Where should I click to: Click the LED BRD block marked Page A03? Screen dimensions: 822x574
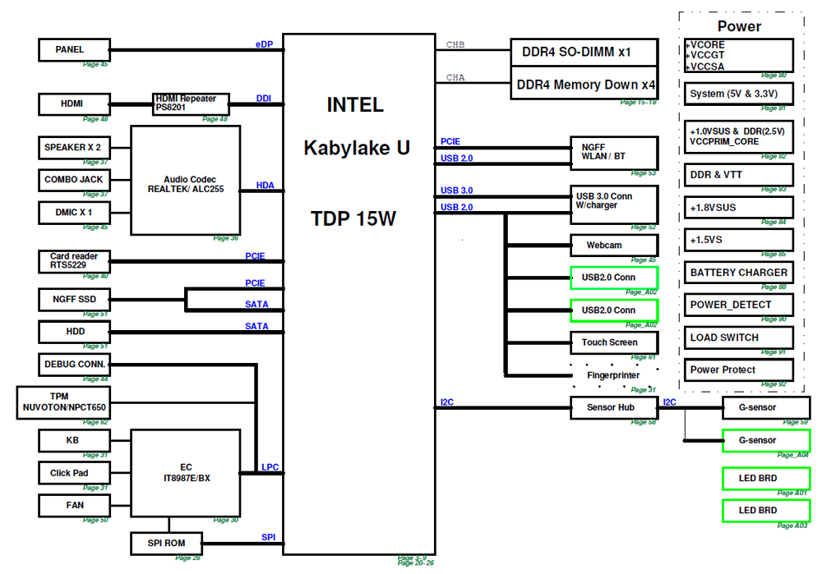(x=766, y=511)
